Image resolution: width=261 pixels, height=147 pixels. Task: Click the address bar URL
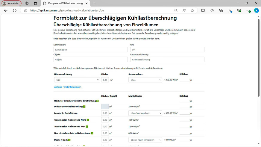point(67,10)
